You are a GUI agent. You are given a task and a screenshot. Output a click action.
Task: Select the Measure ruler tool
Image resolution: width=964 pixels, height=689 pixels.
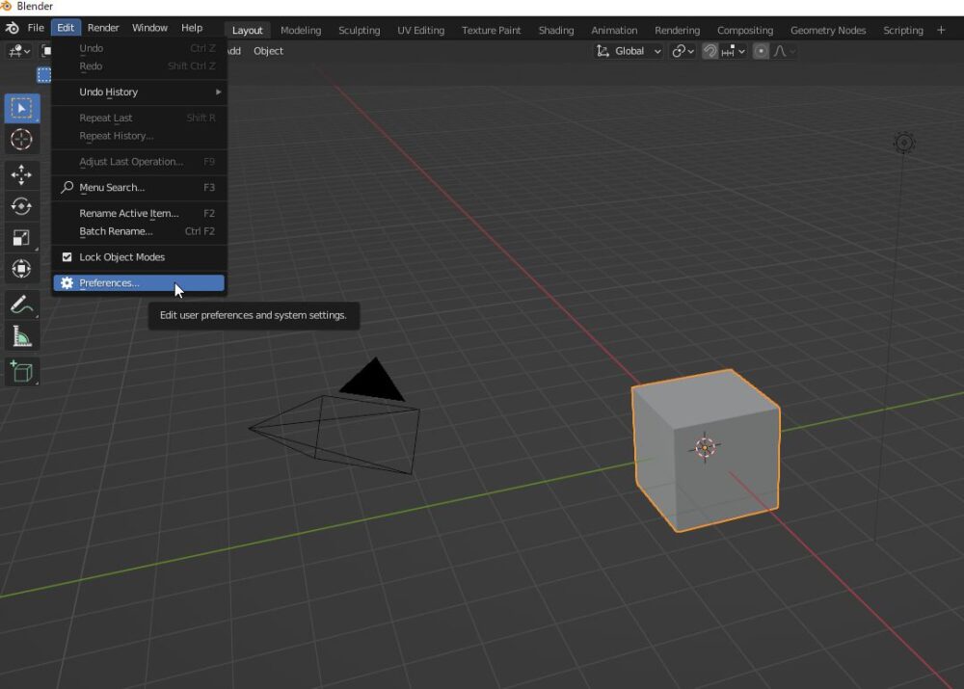(22, 335)
